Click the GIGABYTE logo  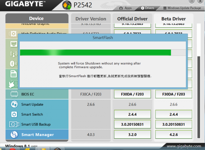(x=25, y=4)
